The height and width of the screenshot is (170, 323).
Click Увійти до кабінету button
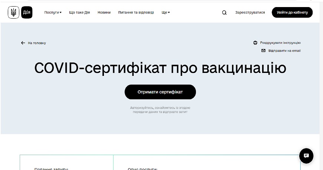(x=292, y=12)
